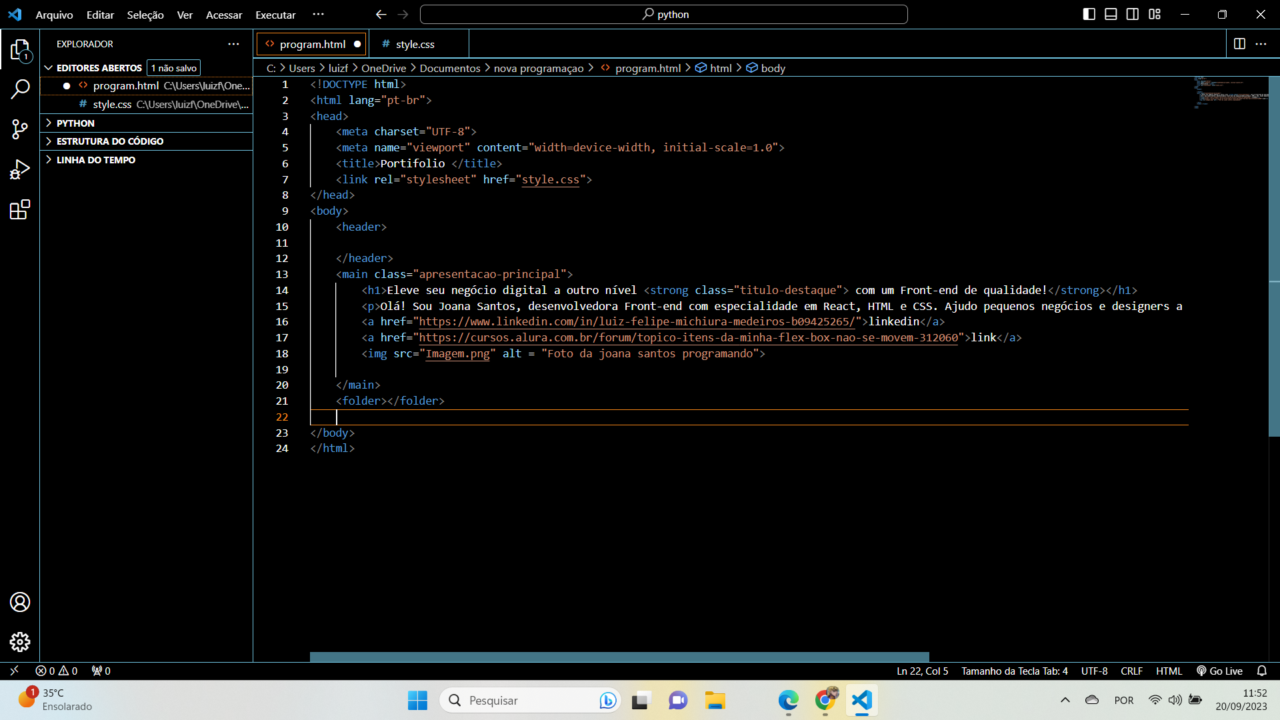Click Documentos breadcrumb folder
Image resolution: width=1280 pixels, height=720 pixels.
(450, 68)
